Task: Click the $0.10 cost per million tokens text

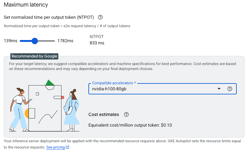Action: click(x=166, y=125)
